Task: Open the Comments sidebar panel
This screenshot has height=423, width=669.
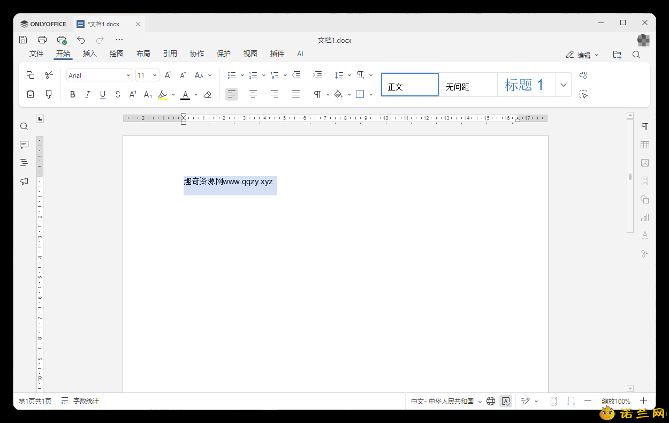Action: (x=24, y=145)
